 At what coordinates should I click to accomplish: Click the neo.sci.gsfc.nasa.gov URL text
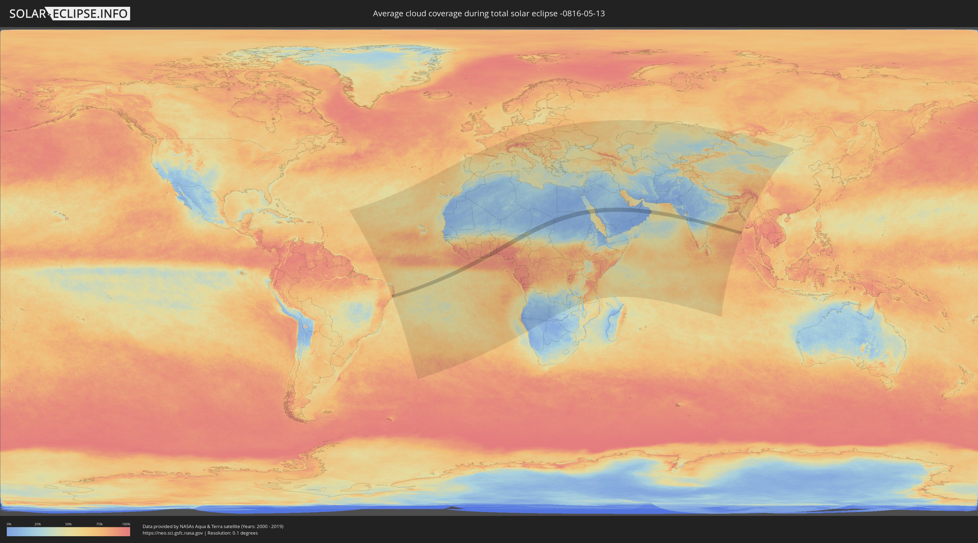tap(172, 533)
